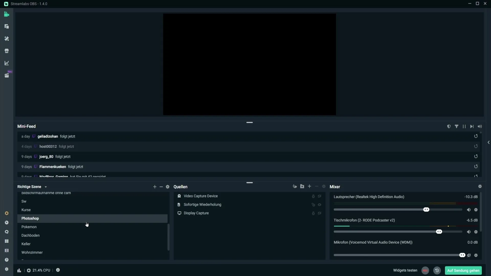Viewport: 491px width, 276px height.
Task: Click Widgets testen button
Action: 405,270
